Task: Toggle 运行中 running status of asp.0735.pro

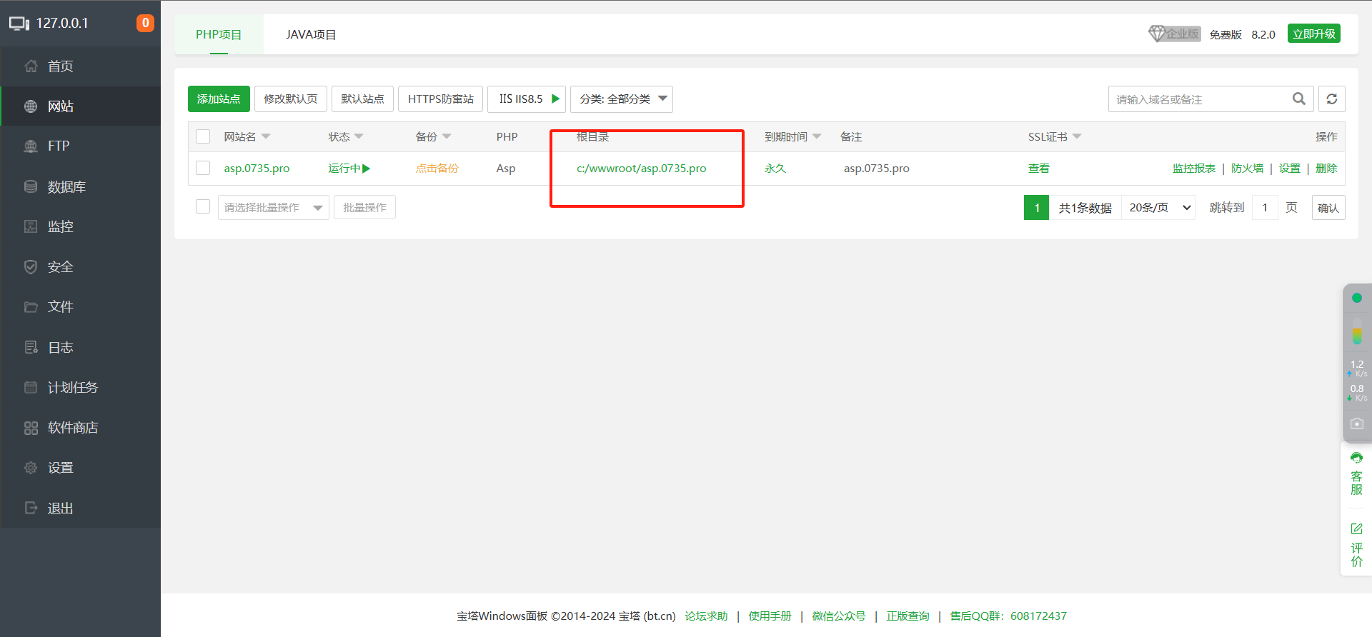Action: tap(349, 169)
